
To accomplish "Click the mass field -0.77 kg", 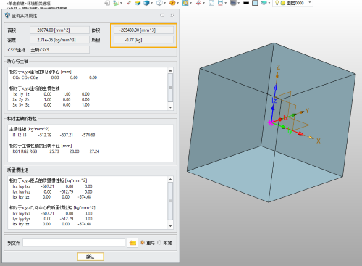I will click(x=143, y=40).
